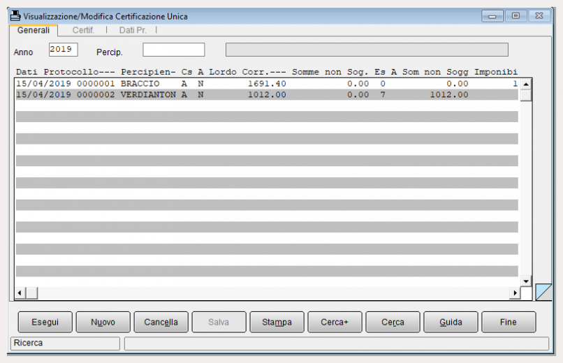The image size is (563, 363).
Task: Click the date in the VERDIANTON row
Action: pos(43,95)
